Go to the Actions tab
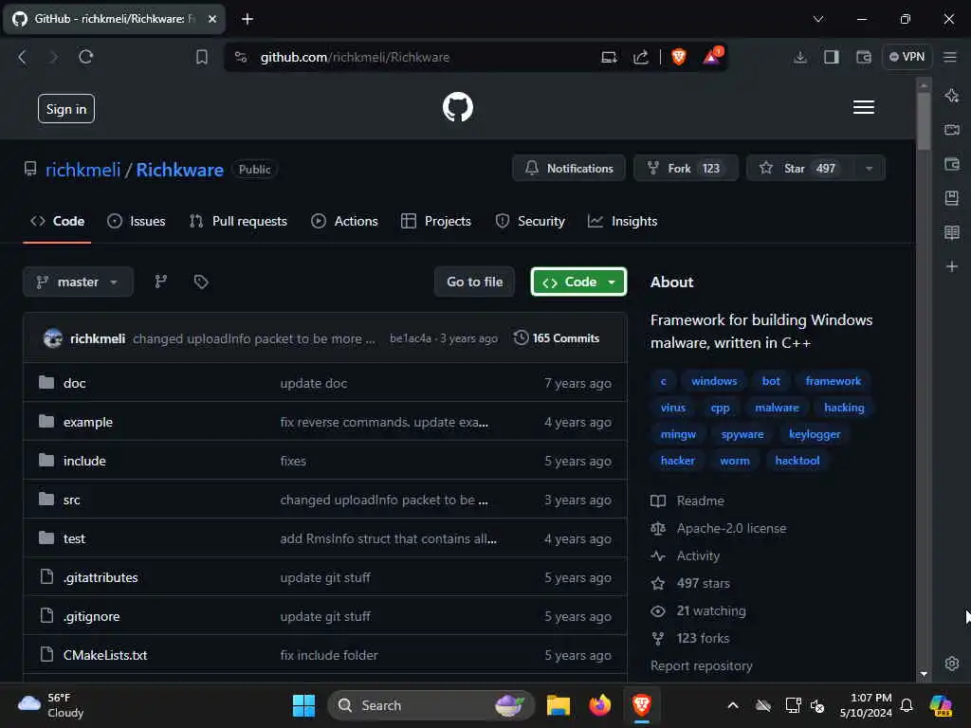 click(x=344, y=221)
